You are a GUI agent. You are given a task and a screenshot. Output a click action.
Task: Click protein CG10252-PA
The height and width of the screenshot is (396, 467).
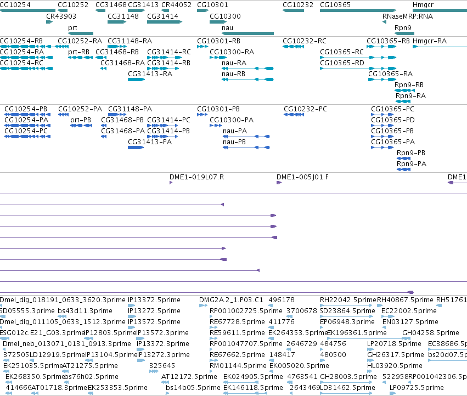[x=80, y=109]
